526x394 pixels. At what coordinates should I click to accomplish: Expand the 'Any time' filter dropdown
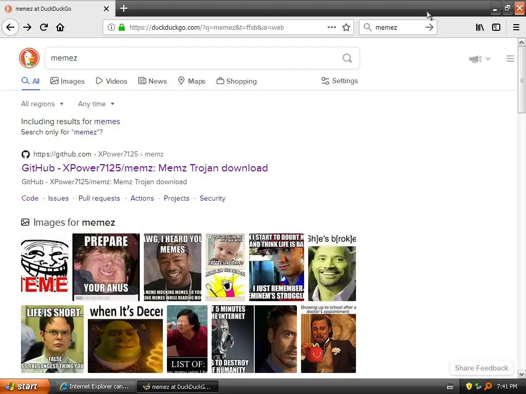click(x=96, y=104)
